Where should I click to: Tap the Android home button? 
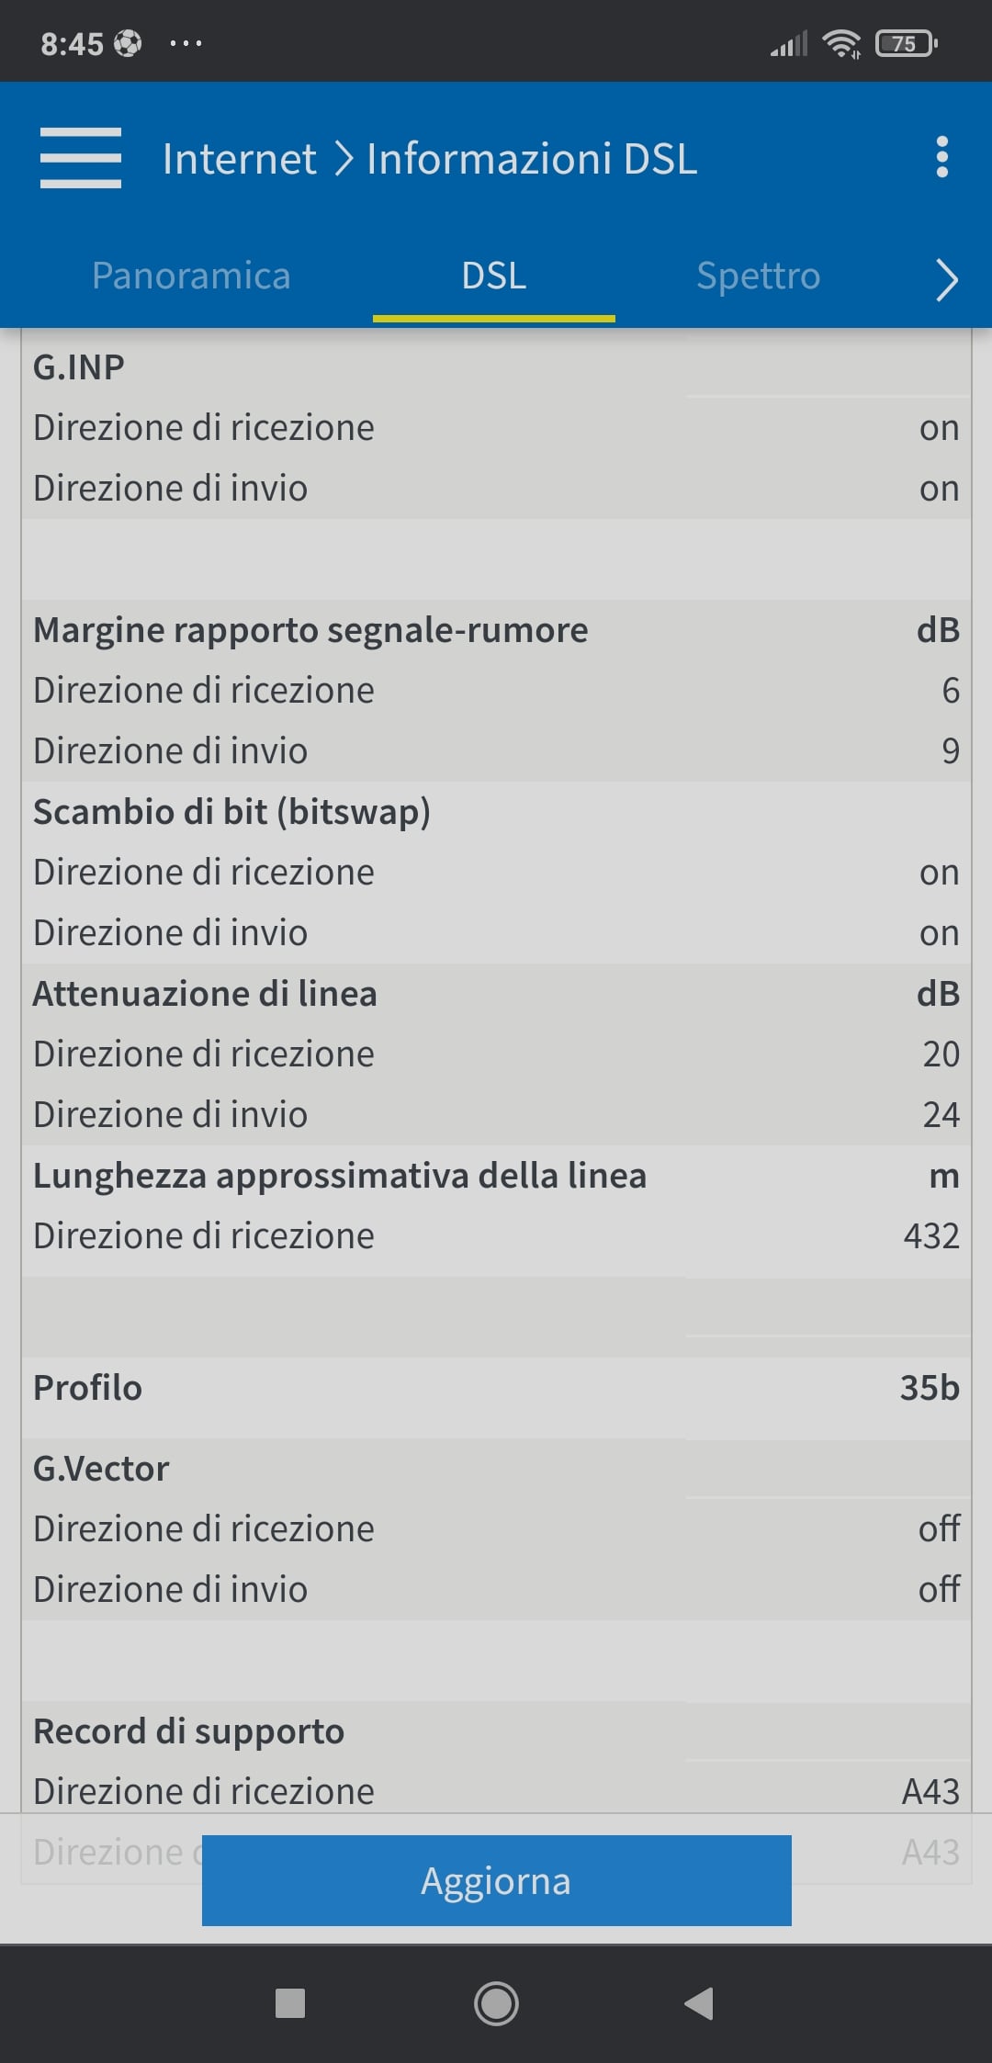496,2002
